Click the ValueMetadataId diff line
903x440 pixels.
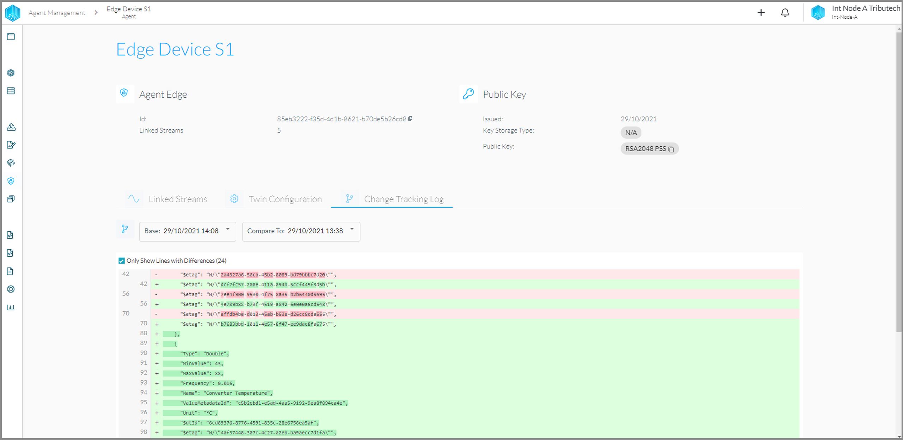tap(459, 403)
